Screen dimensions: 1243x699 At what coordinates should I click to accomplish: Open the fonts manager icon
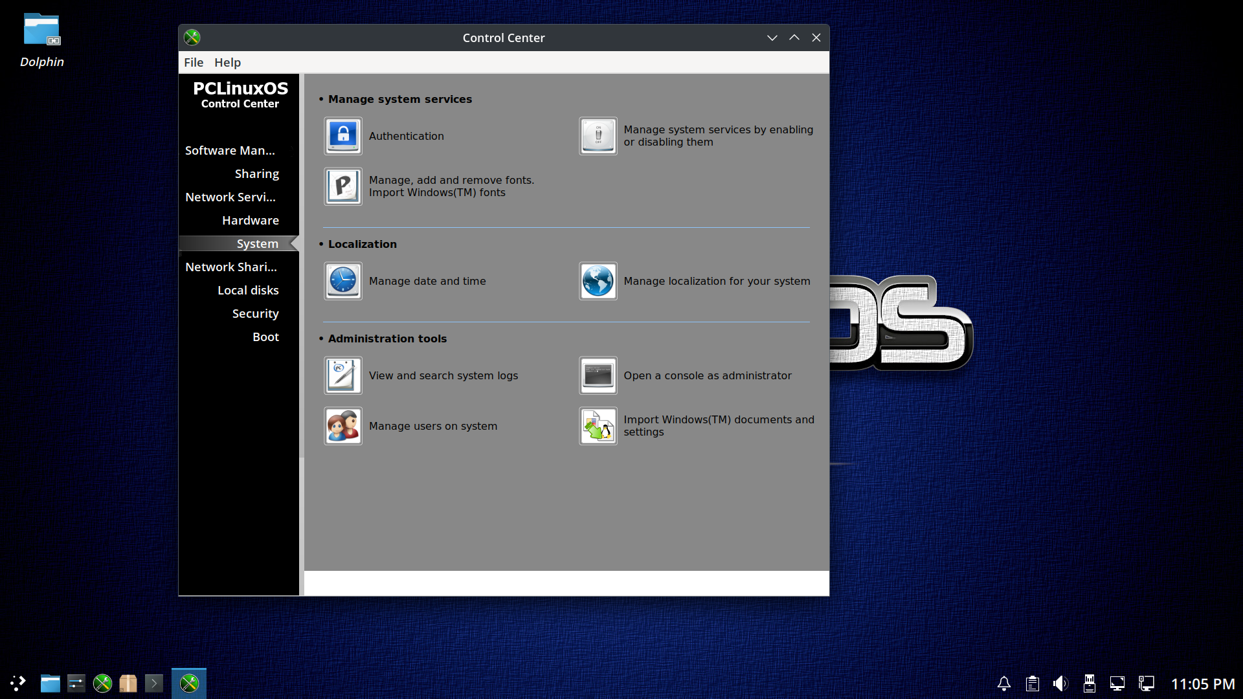(343, 186)
